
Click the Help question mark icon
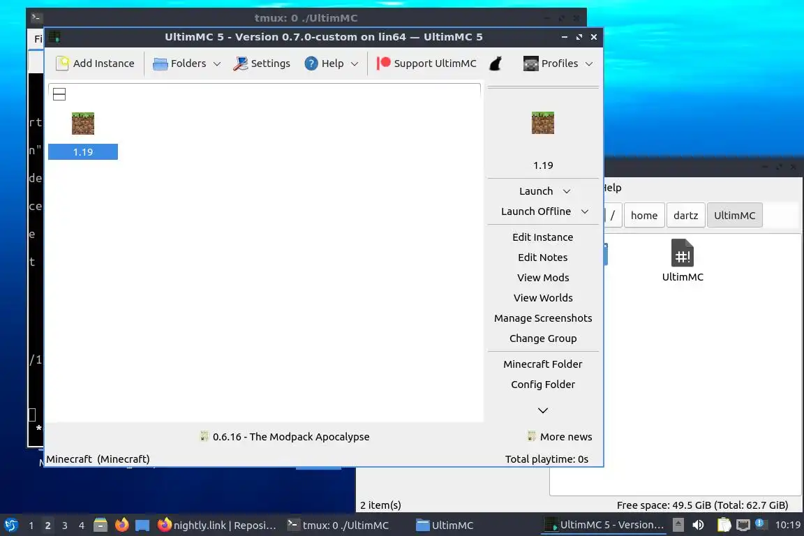pos(311,64)
